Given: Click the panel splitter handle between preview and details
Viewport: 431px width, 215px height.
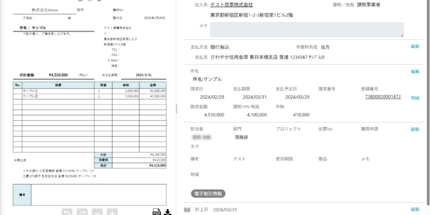Looking at the screenshot, I should point(176,109).
